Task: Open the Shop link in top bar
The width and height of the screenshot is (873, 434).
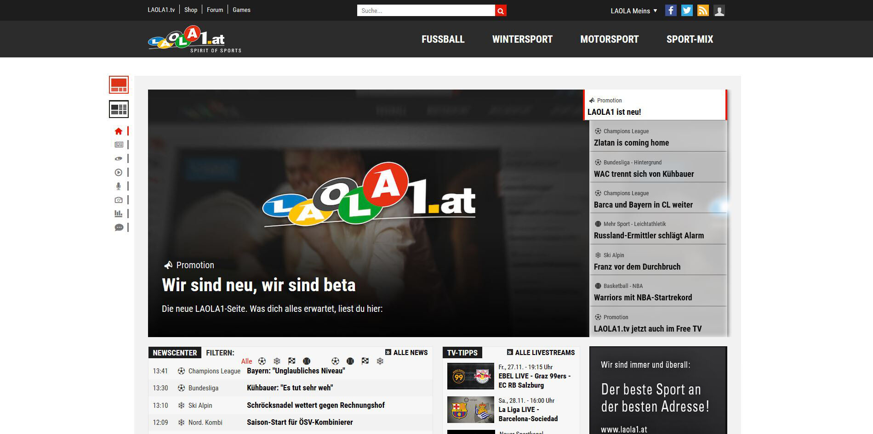Action: click(x=191, y=10)
